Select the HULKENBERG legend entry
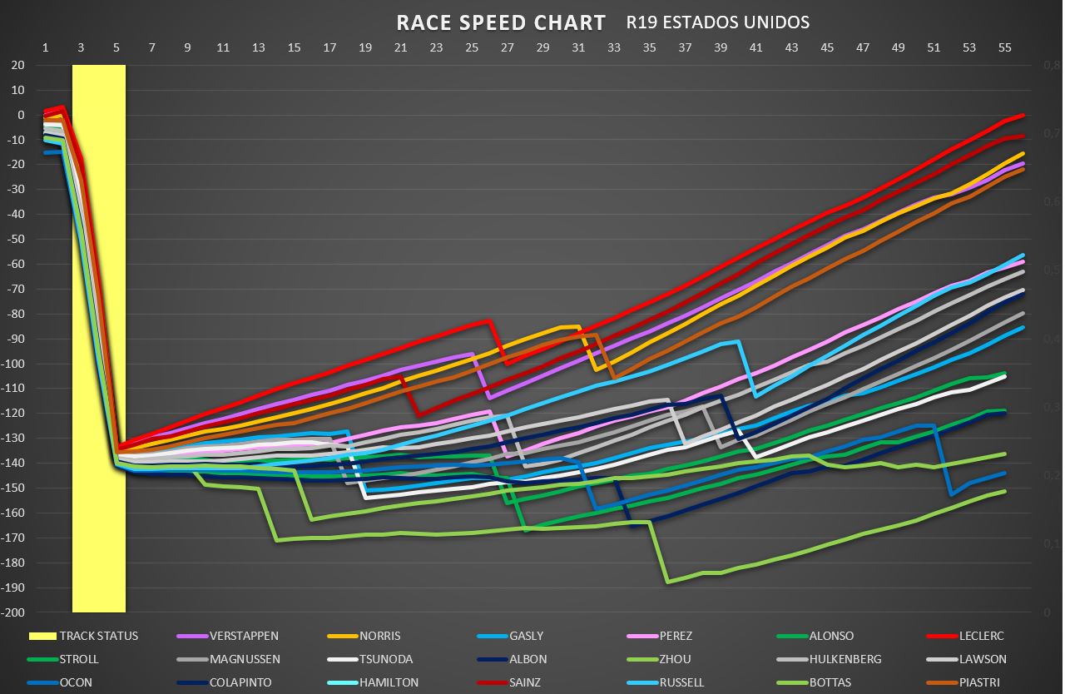The height and width of the screenshot is (694, 1065). pyautogui.click(x=828, y=659)
